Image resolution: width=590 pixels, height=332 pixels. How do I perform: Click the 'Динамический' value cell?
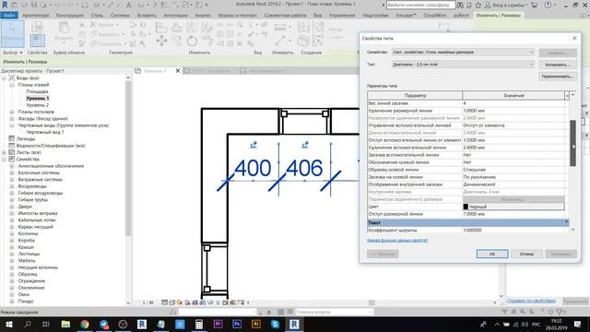(x=513, y=184)
